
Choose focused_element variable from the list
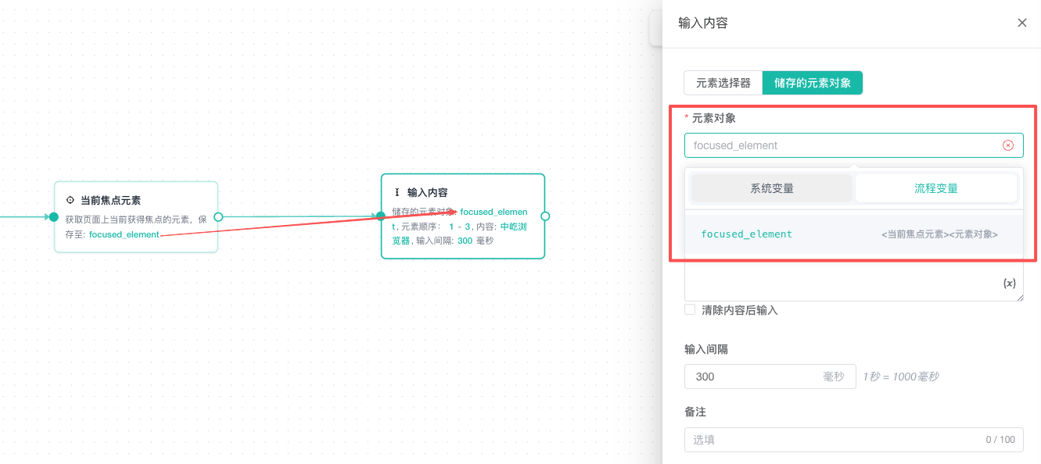pyautogui.click(x=854, y=234)
